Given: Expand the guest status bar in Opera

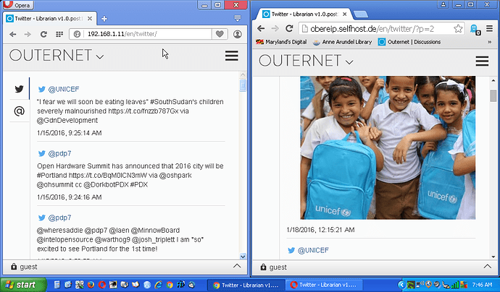Looking at the screenshot, I should point(237,266).
